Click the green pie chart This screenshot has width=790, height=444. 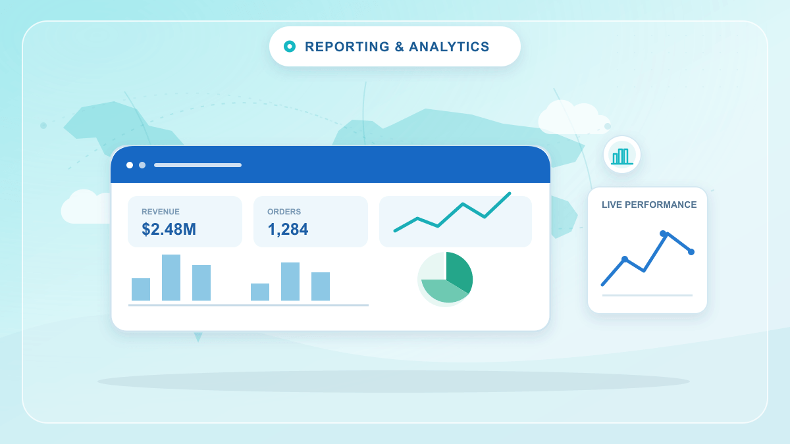[446, 279]
